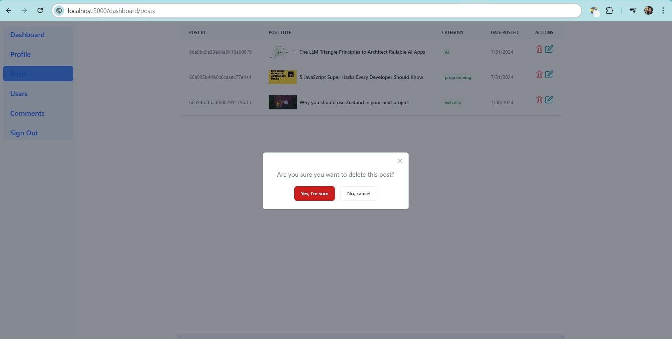This screenshot has height=339, width=672.
Task: Open Comments section in sidebar
Action: 27,113
